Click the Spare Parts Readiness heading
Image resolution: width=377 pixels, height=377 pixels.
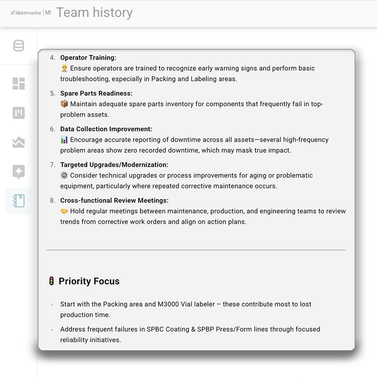pos(97,93)
